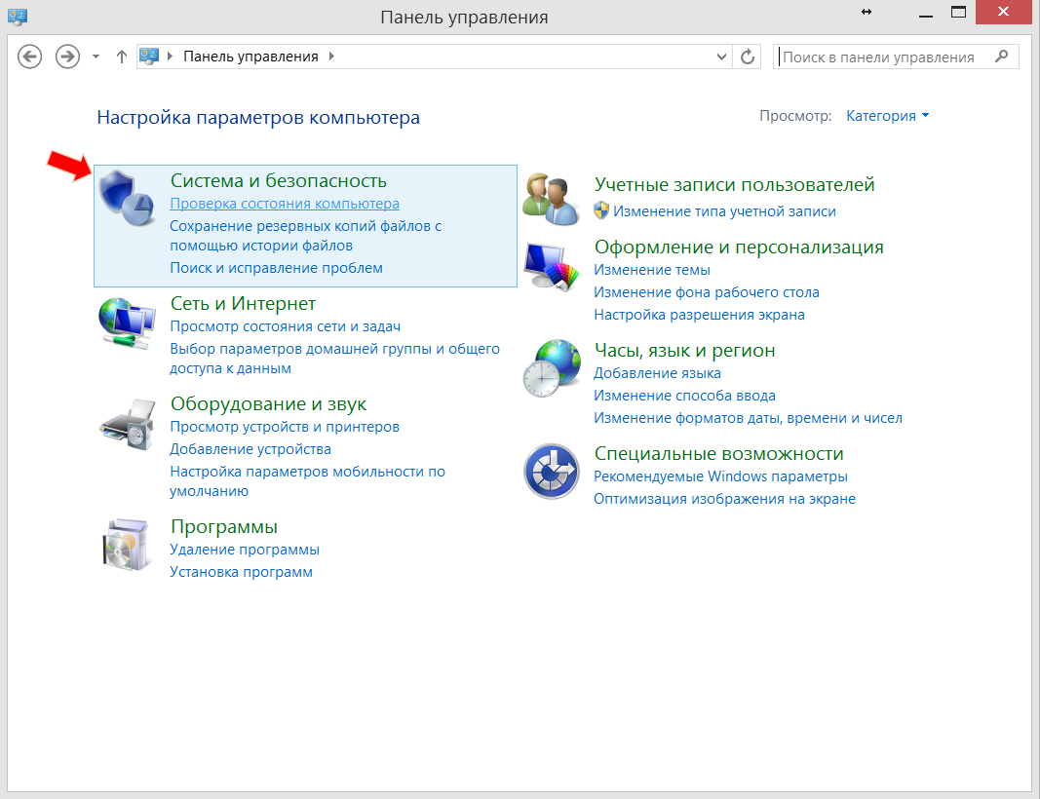Open the Appearance and Personalization monitor icon

coord(551,267)
